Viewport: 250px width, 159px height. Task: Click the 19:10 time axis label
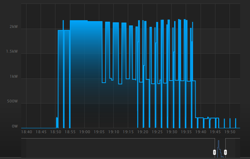114,132
